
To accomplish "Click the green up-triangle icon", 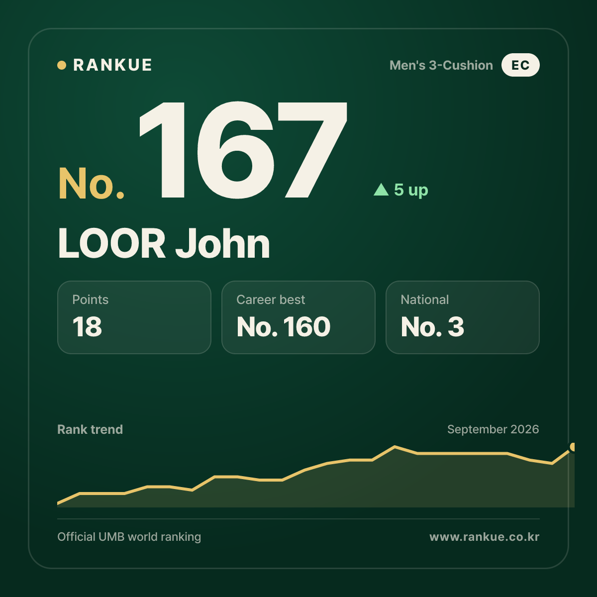I will click(x=381, y=190).
